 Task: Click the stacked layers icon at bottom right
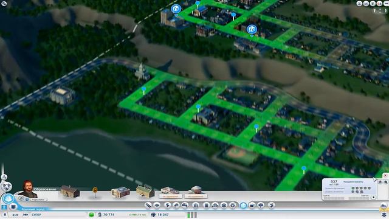coord(384,215)
